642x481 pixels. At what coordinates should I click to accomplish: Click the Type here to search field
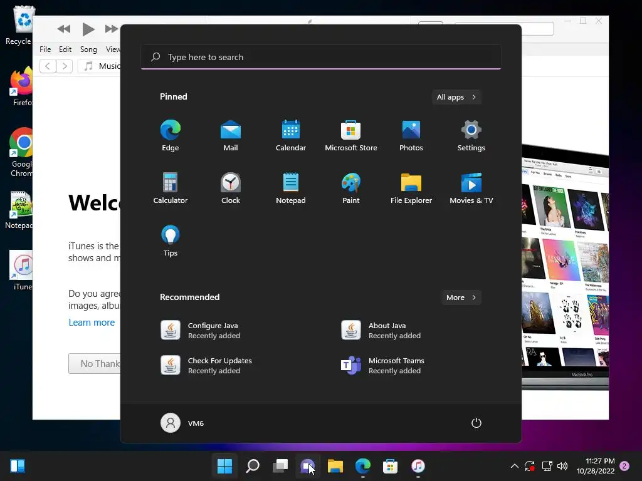click(321, 57)
